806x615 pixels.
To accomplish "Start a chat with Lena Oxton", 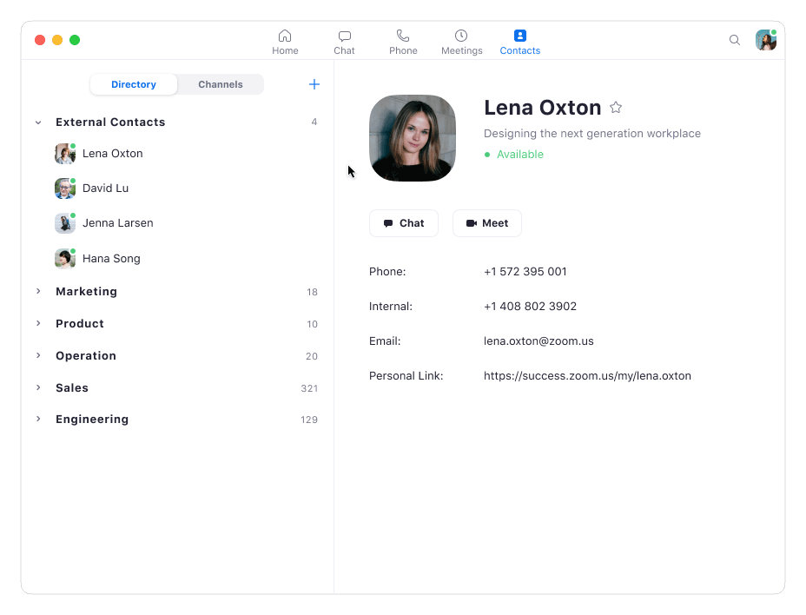I will 404,223.
